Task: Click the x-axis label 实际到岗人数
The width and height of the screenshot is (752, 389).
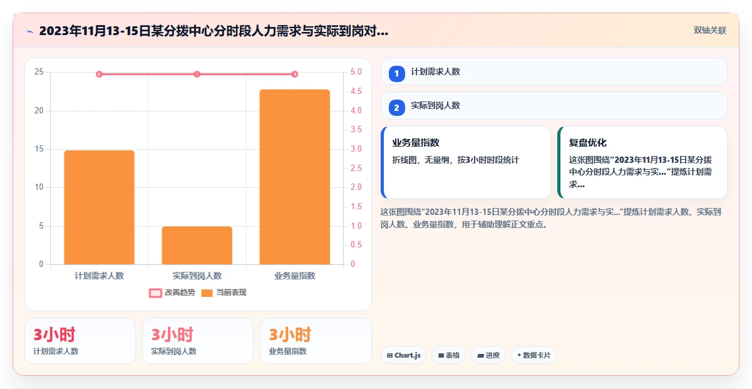Action: click(197, 276)
